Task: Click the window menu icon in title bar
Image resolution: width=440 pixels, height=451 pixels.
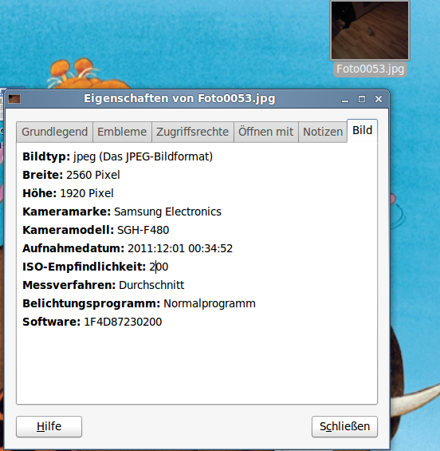Action: pyautogui.click(x=14, y=99)
